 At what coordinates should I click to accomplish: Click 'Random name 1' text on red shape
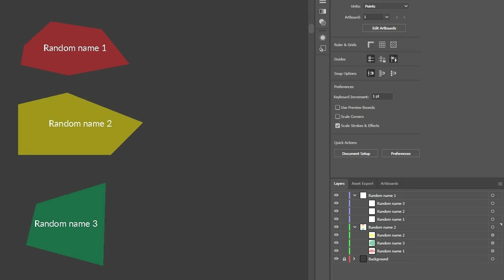coord(75,48)
